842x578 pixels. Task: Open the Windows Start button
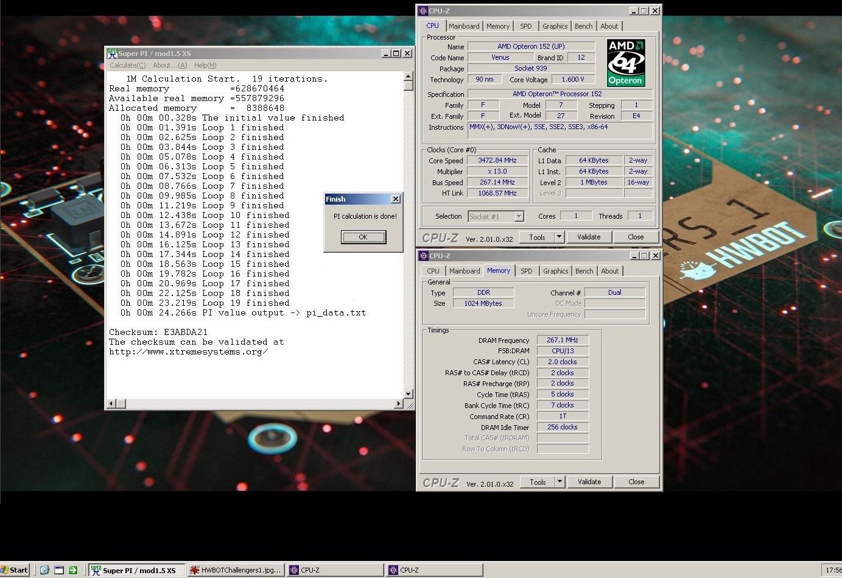(x=15, y=570)
